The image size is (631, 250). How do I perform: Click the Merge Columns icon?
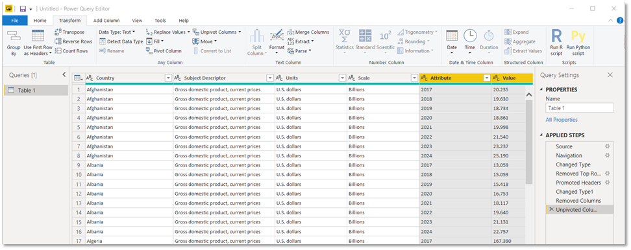291,32
